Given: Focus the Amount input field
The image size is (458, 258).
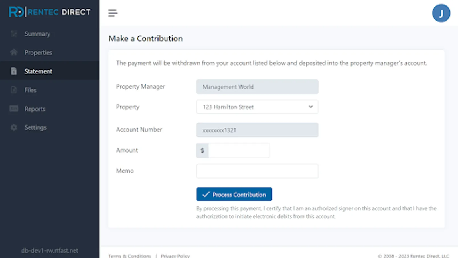Looking at the screenshot, I should tap(239, 150).
